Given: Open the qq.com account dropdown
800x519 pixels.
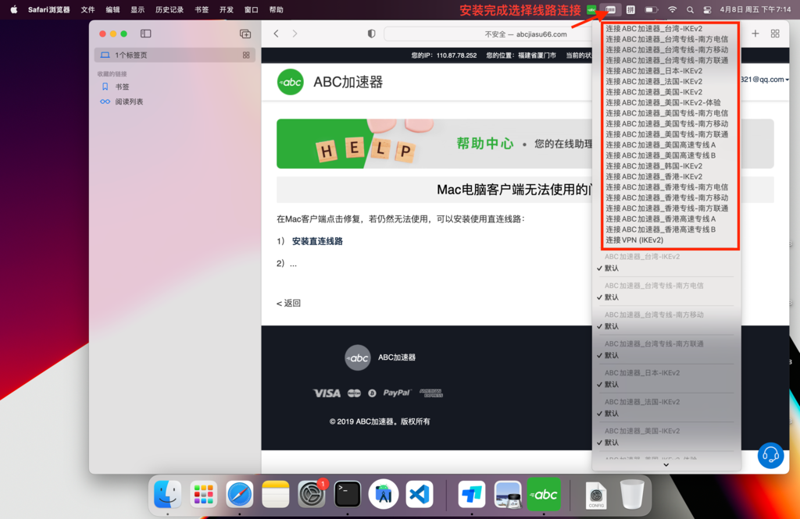Looking at the screenshot, I should [x=764, y=80].
